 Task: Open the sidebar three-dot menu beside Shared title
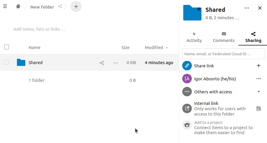click(x=246, y=8)
